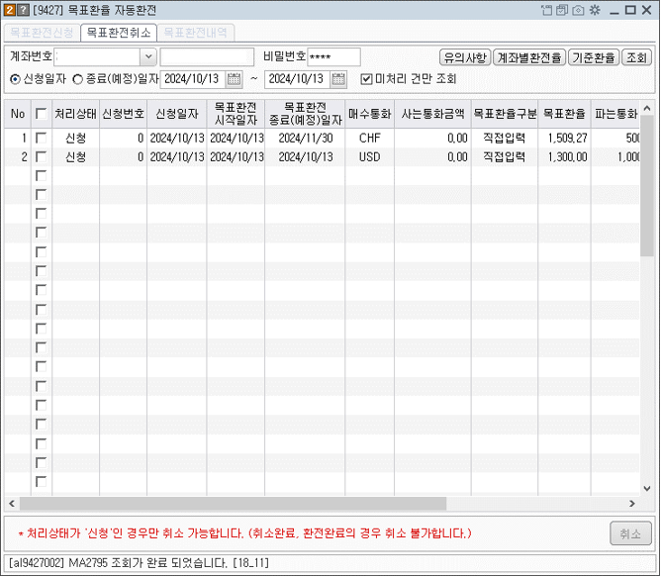The width and height of the screenshot is (661, 577).
Task: Select the 종료(예정)일자 radio button
Action: (x=78, y=78)
